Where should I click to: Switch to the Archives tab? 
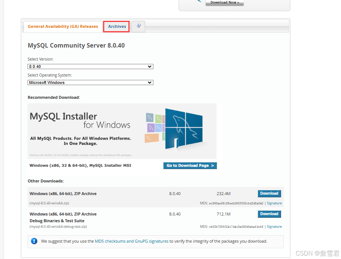(117, 26)
